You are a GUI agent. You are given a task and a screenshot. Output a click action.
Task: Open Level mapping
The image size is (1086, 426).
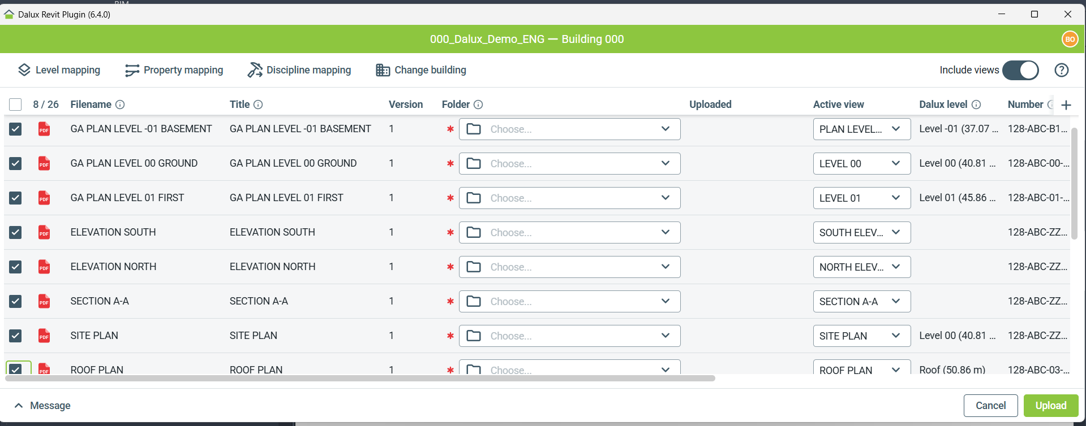tap(59, 70)
